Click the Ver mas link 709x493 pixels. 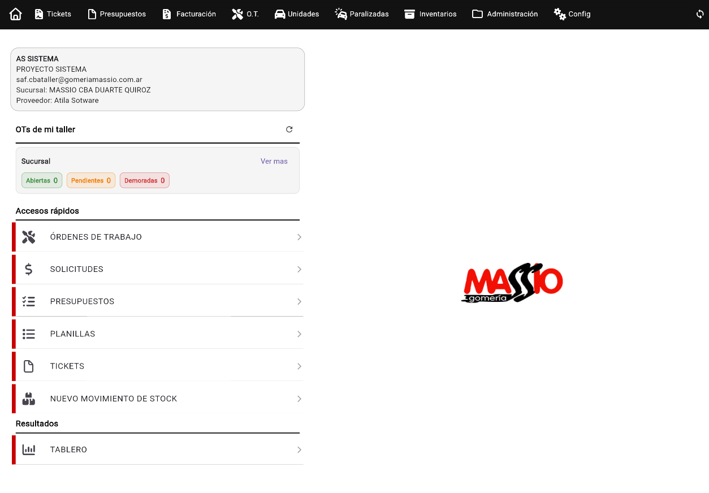tap(274, 162)
